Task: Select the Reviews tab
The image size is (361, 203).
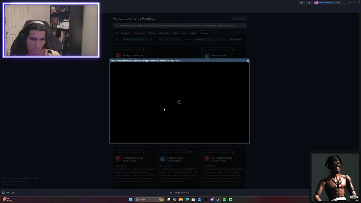Action: point(204,33)
